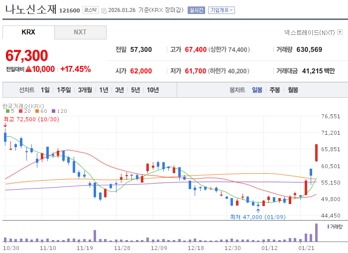Select the 3년 line chart period
The image size is (348, 253).
click(x=119, y=90)
